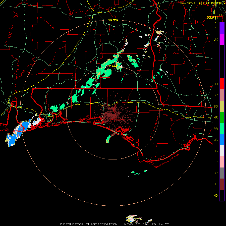Screen dimensions: 226x226
Task: Click the 100 NMI range ring label
Action: pyautogui.click(x=113, y=20)
